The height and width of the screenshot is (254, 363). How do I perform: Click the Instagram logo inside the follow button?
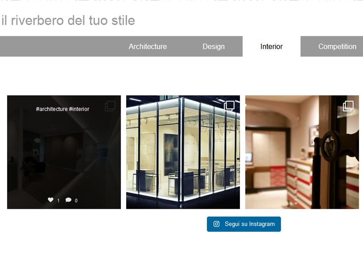point(216,224)
